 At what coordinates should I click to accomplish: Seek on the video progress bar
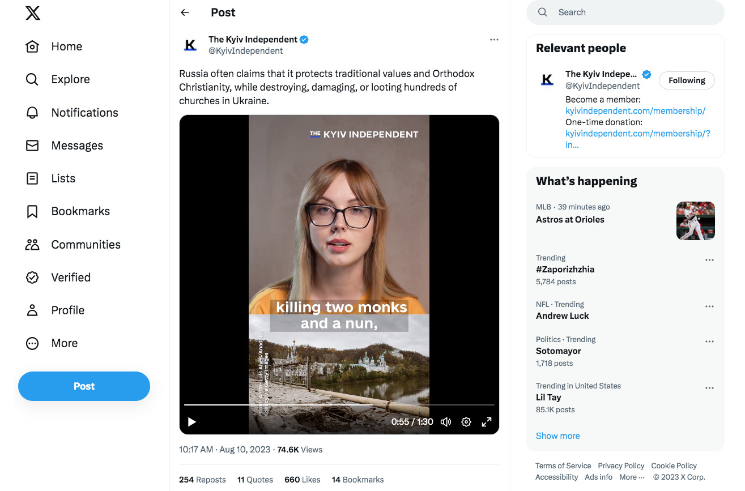tap(339, 405)
